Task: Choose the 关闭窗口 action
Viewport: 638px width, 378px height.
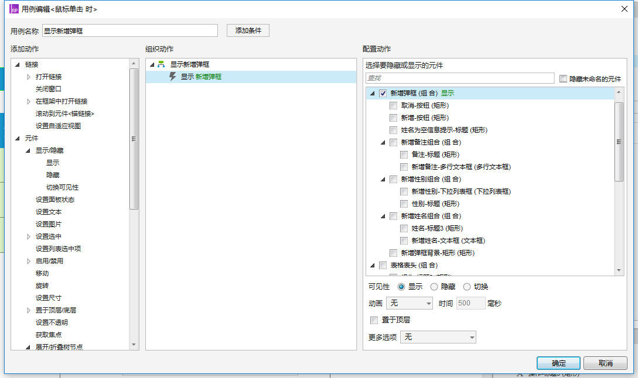Action: click(x=49, y=89)
